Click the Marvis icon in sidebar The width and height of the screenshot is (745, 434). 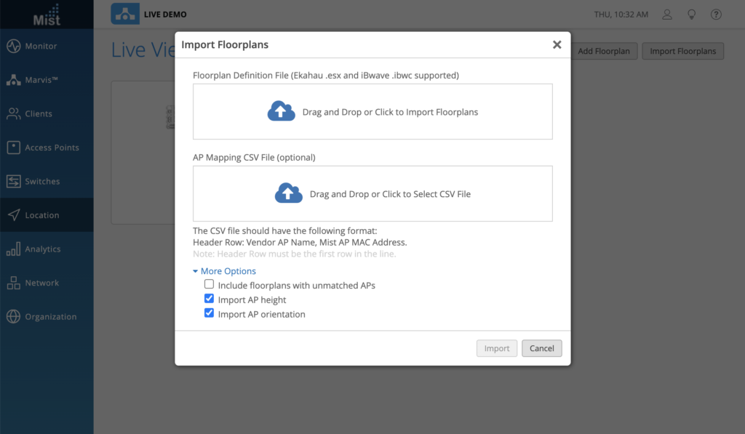pyautogui.click(x=13, y=80)
